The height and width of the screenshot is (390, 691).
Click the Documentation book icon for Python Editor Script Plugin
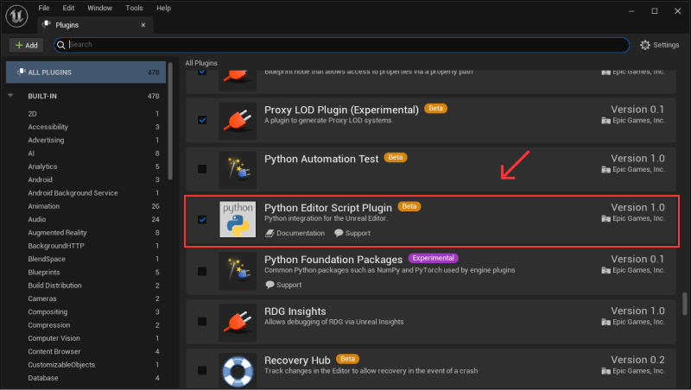click(269, 233)
